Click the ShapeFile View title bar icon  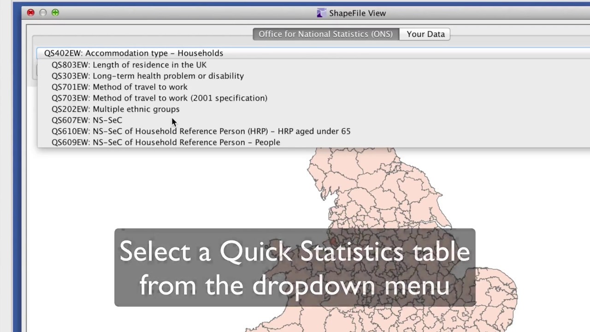click(321, 13)
